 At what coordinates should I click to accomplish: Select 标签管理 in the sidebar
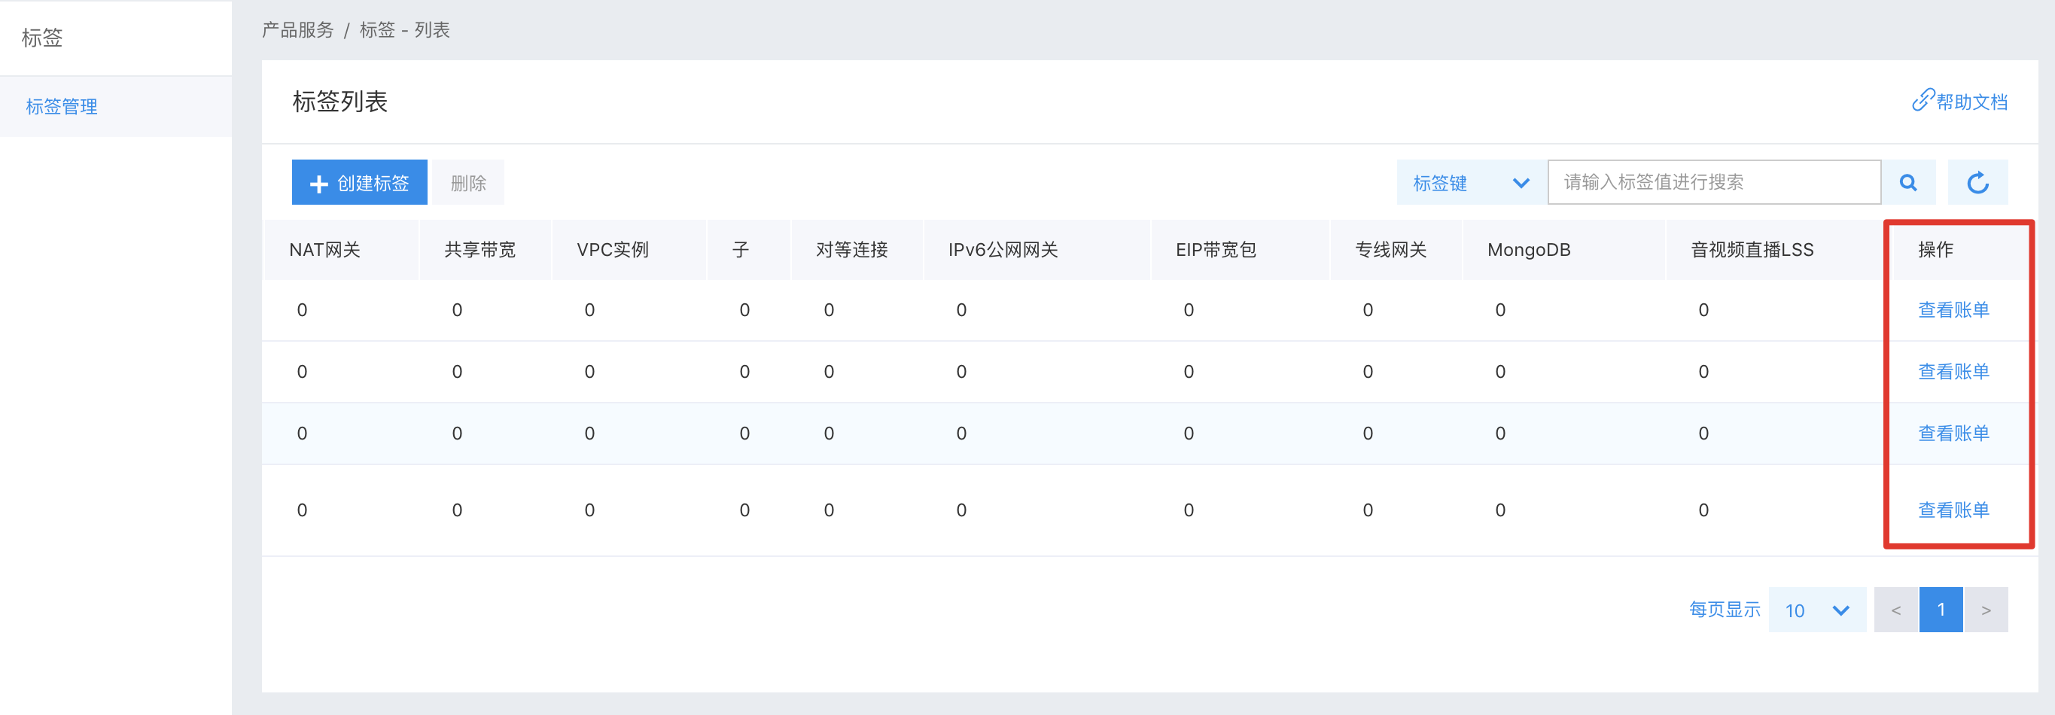point(116,106)
